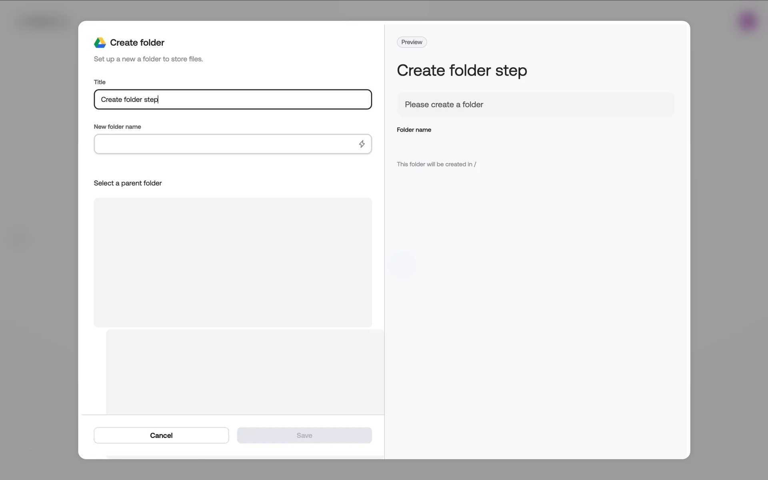Click the 'New folder name' field label
Screen dimensions: 768x480
pyautogui.click(x=117, y=127)
